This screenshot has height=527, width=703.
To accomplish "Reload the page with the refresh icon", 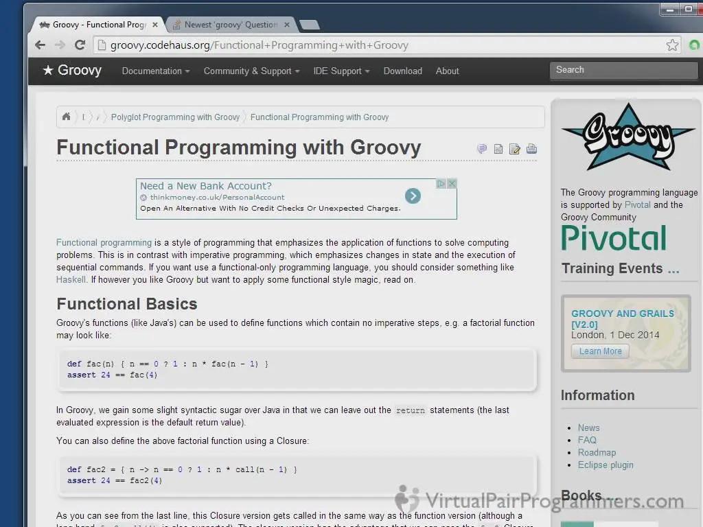I will tap(80, 45).
